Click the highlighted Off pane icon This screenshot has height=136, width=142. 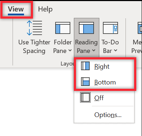coord(85,97)
